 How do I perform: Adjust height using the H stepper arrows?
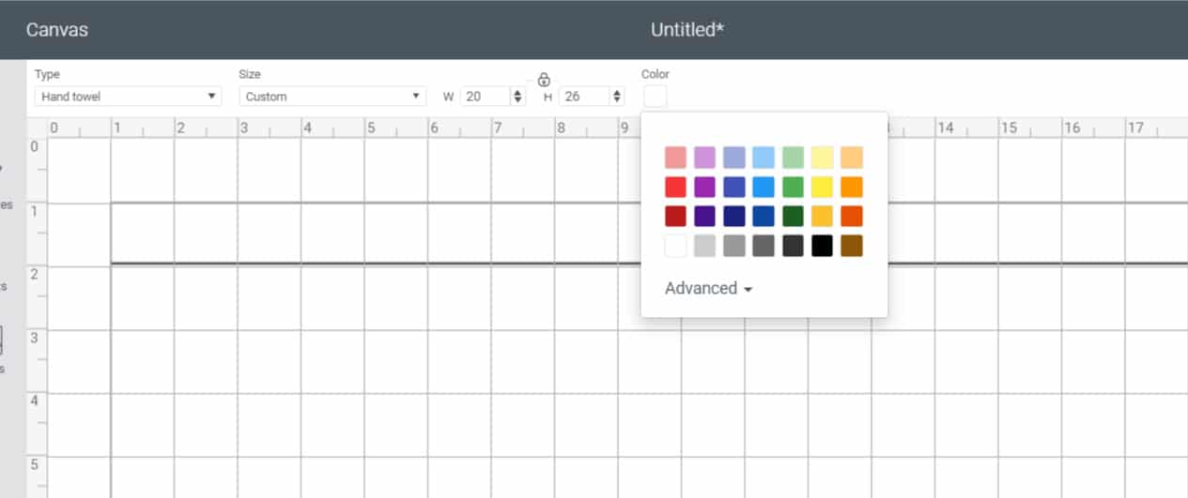pyautogui.click(x=616, y=96)
